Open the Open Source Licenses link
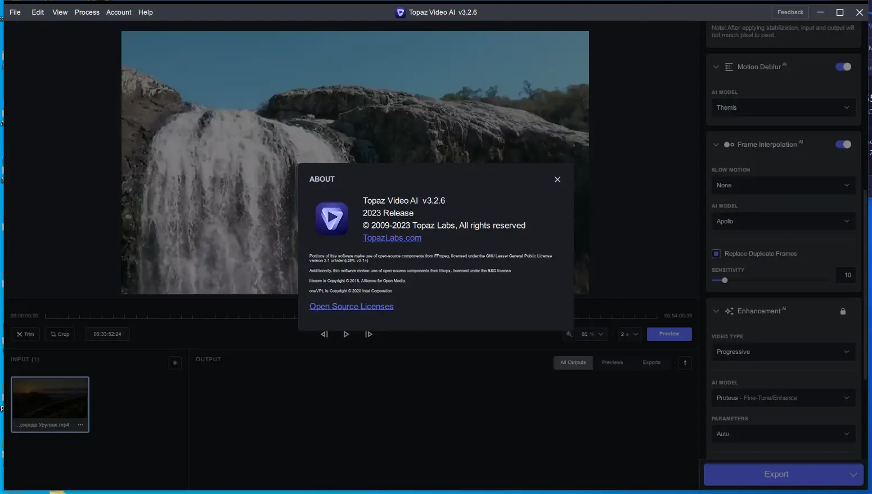This screenshot has width=872, height=494. pos(351,307)
